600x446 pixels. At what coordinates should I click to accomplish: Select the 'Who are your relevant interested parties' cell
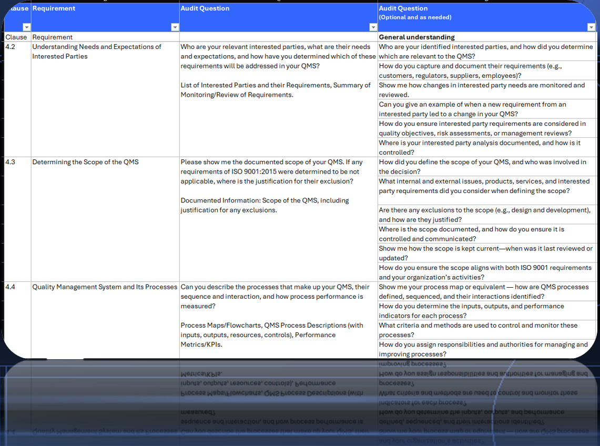(278, 56)
